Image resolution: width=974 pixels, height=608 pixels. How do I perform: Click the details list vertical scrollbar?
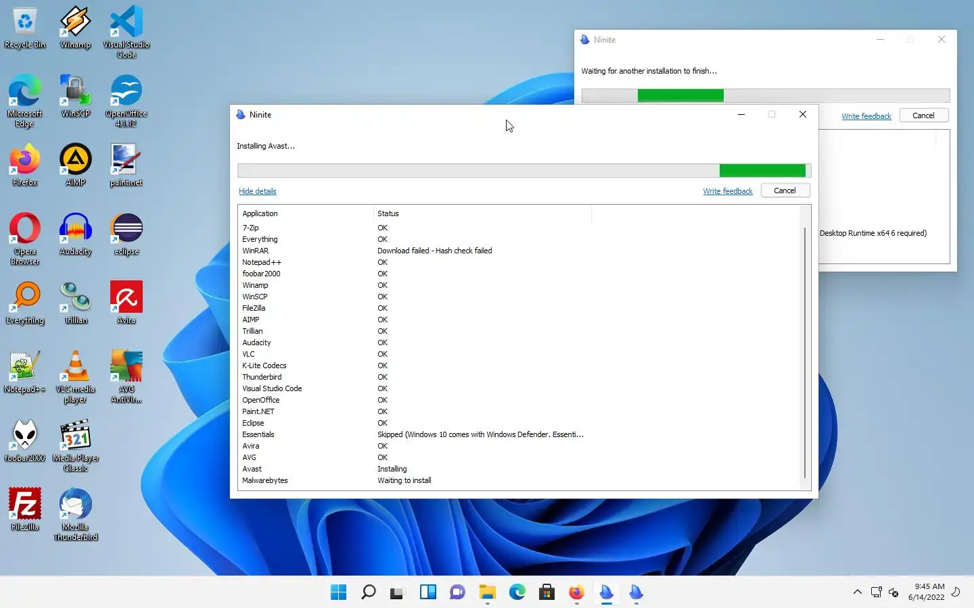(805, 353)
